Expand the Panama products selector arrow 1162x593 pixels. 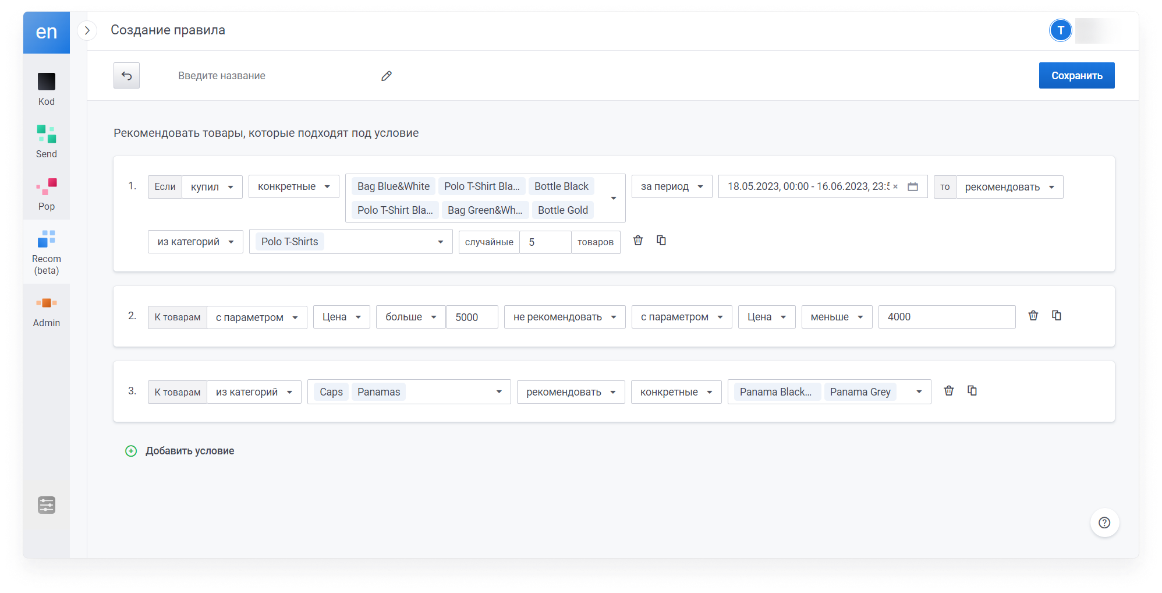[x=919, y=392]
